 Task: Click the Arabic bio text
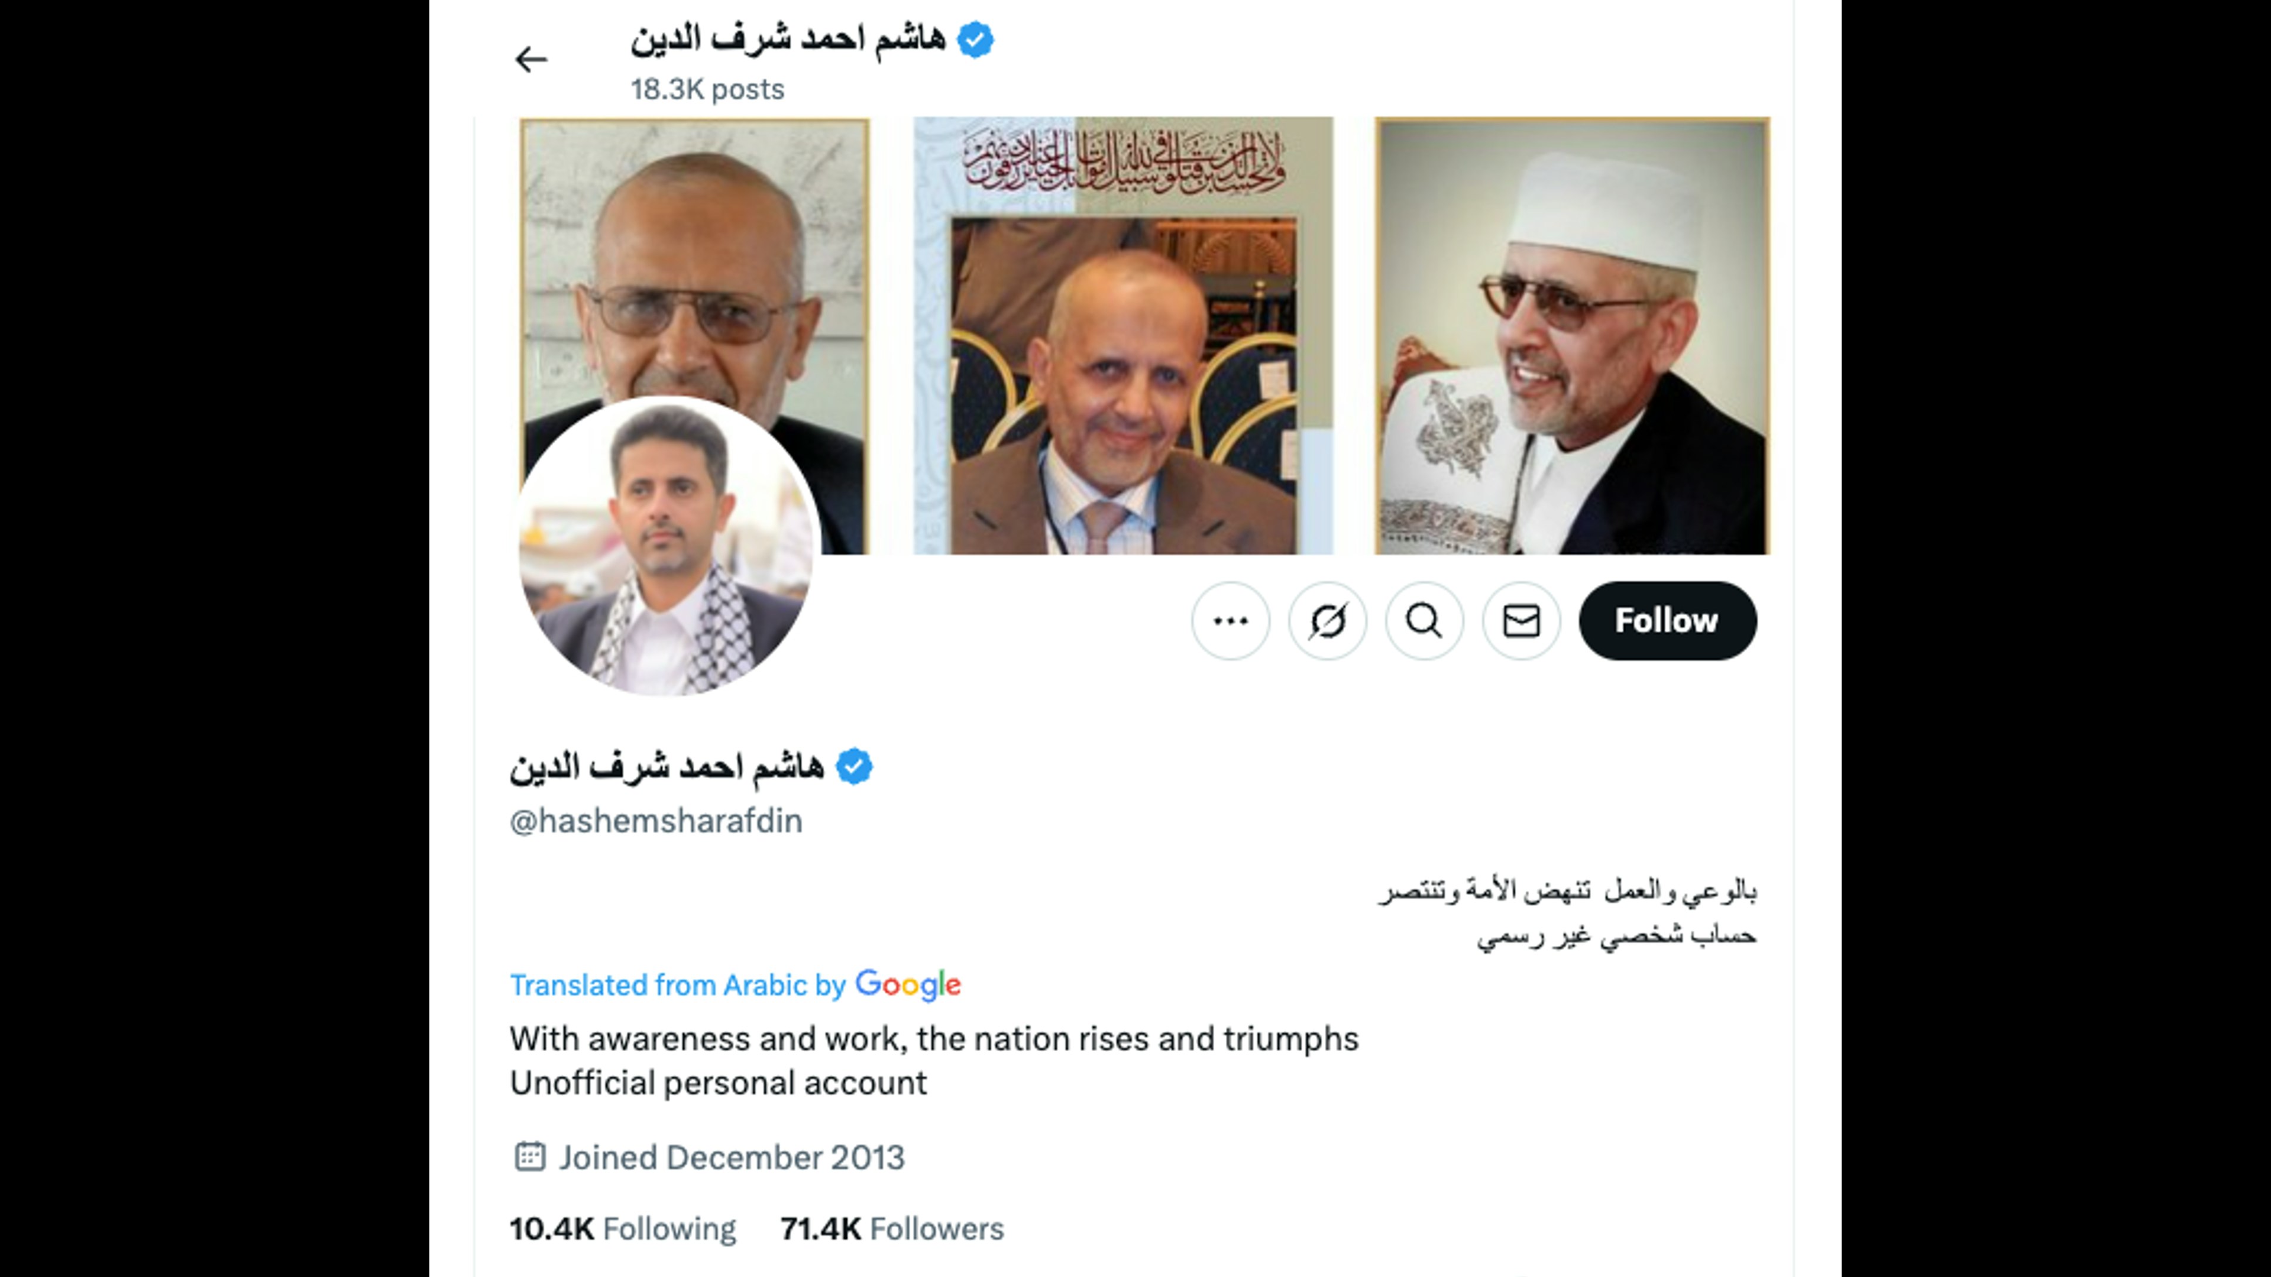pyautogui.click(x=1567, y=913)
